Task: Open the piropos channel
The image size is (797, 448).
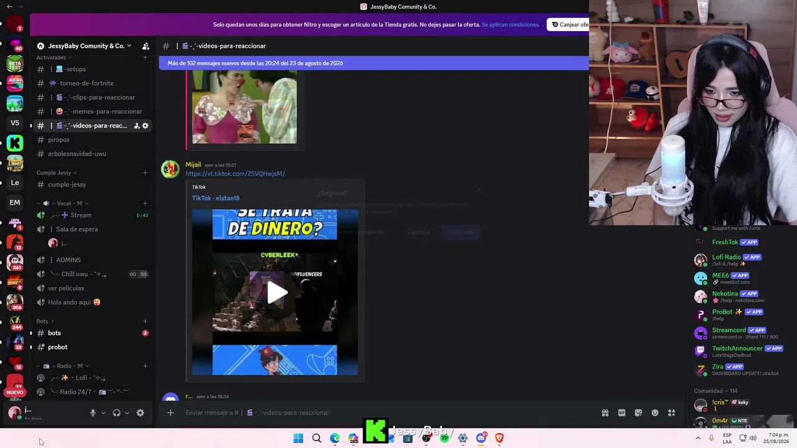Action: (x=92, y=139)
